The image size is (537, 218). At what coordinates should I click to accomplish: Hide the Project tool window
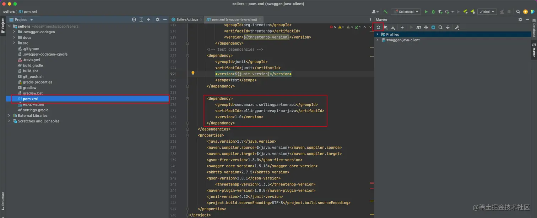pyautogui.click(x=165, y=19)
